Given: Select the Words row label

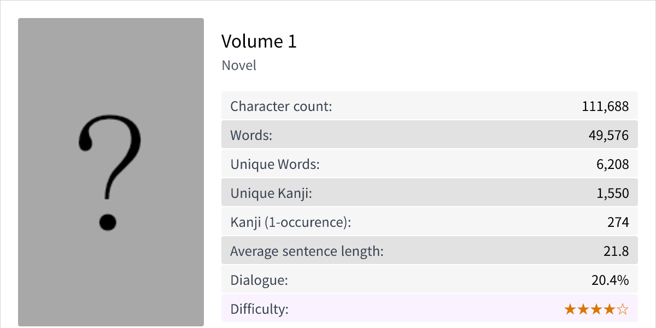Looking at the screenshot, I should click(251, 135).
